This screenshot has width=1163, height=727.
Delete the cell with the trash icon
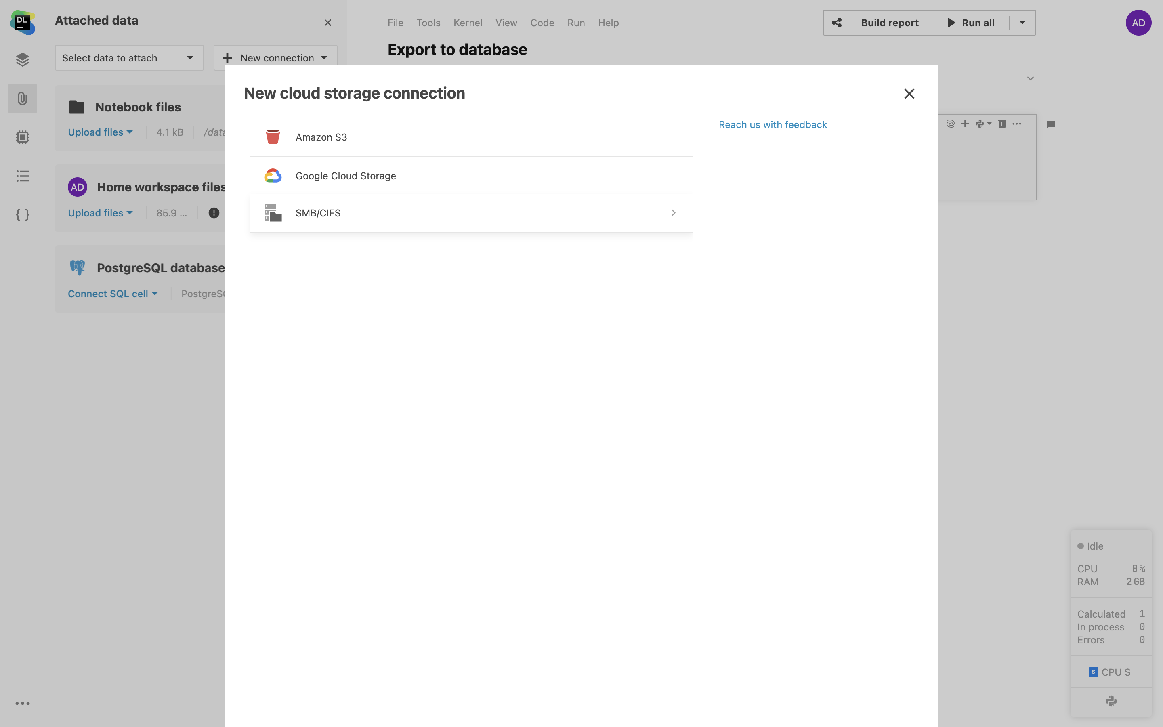pos(1002,124)
